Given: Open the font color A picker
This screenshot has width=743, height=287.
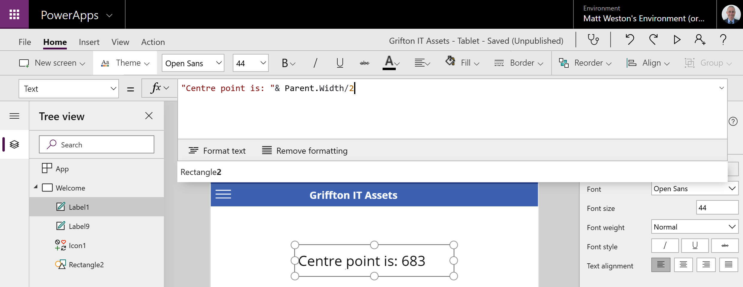Looking at the screenshot, I should point(391,63).
